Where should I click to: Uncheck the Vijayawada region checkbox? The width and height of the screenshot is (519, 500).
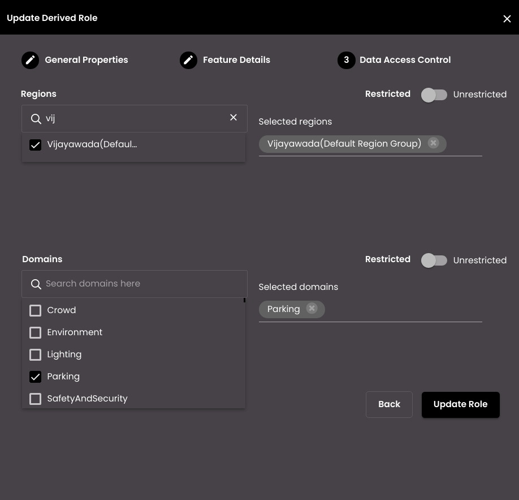[36, 145]
